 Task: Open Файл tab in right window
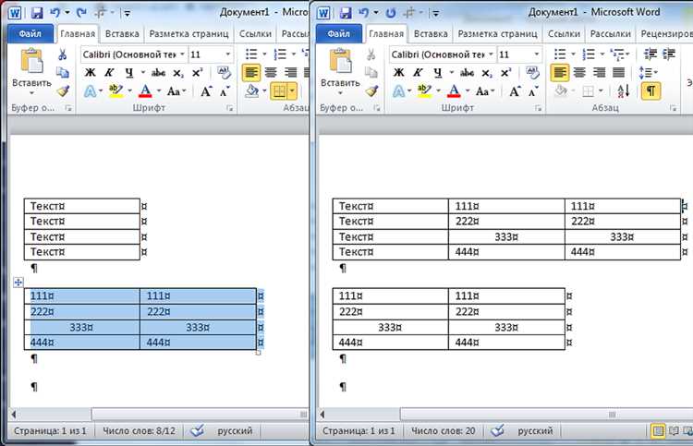[x=338, y=34]
